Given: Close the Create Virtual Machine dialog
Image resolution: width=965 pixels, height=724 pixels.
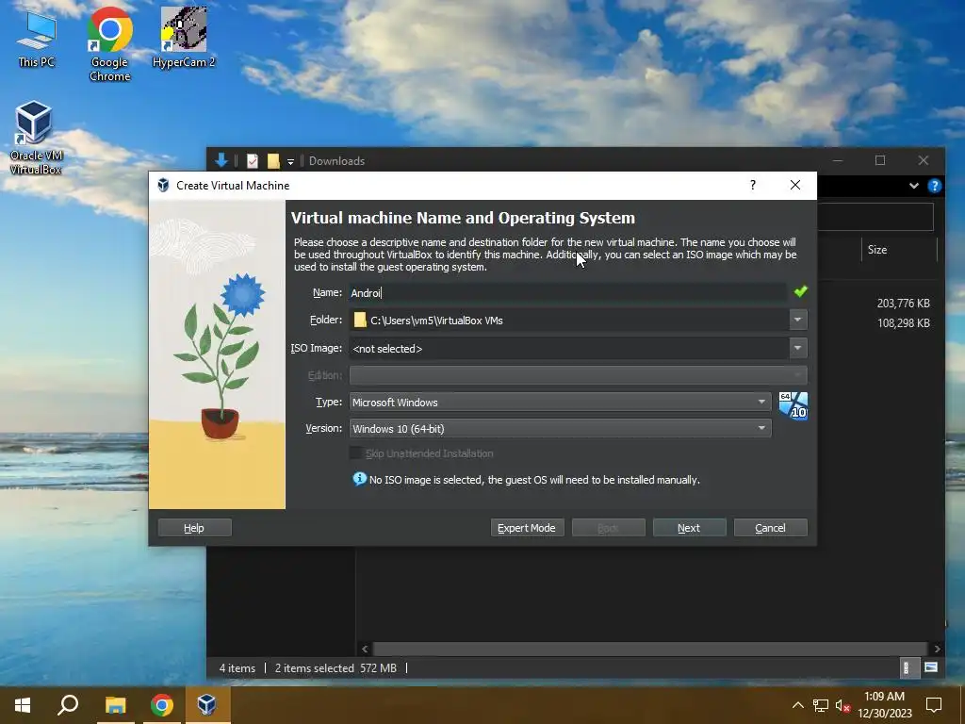Looking at the screenshot, I should (x=795, y=185).
